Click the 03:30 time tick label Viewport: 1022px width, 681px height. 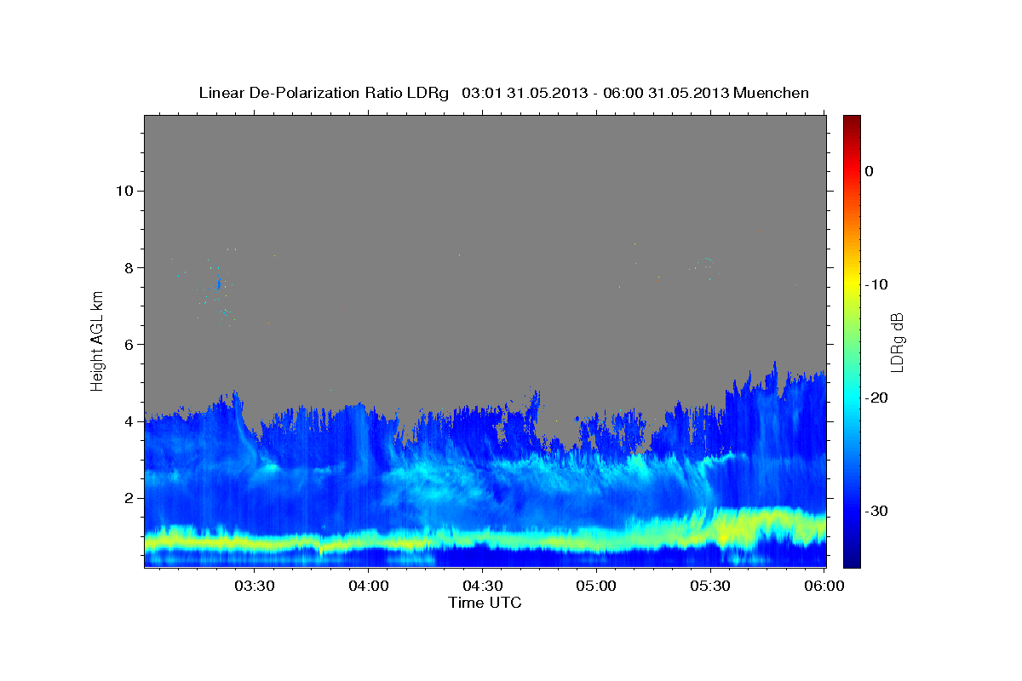(x=255, y=586)
